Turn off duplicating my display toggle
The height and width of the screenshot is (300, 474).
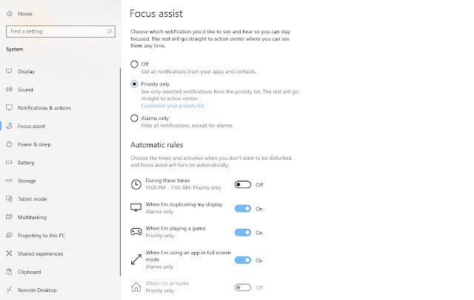[x=243, y=208]
